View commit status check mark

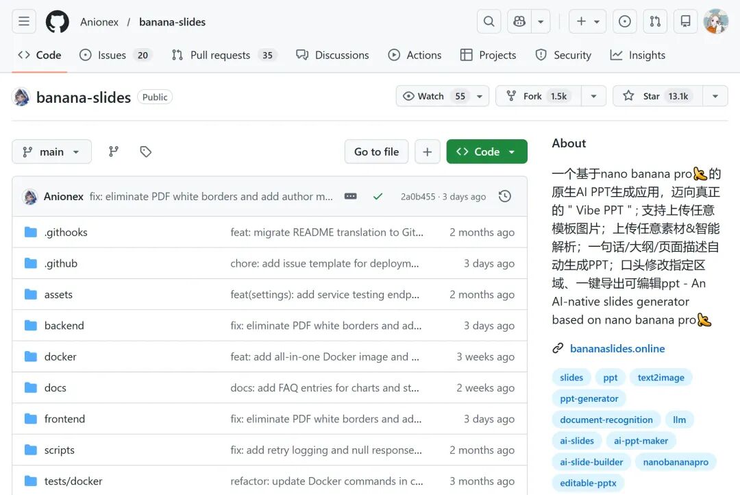[x=378, y=197]
